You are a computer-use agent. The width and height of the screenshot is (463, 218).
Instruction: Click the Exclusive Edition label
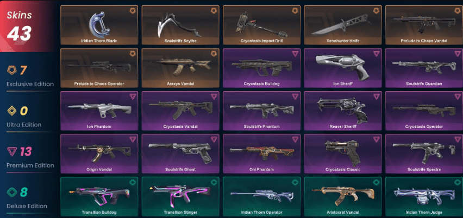(x=30, y=84)
